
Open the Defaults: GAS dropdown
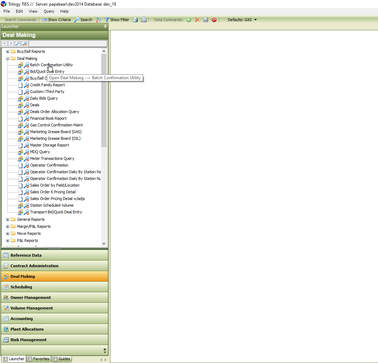[x=242, y=20]
